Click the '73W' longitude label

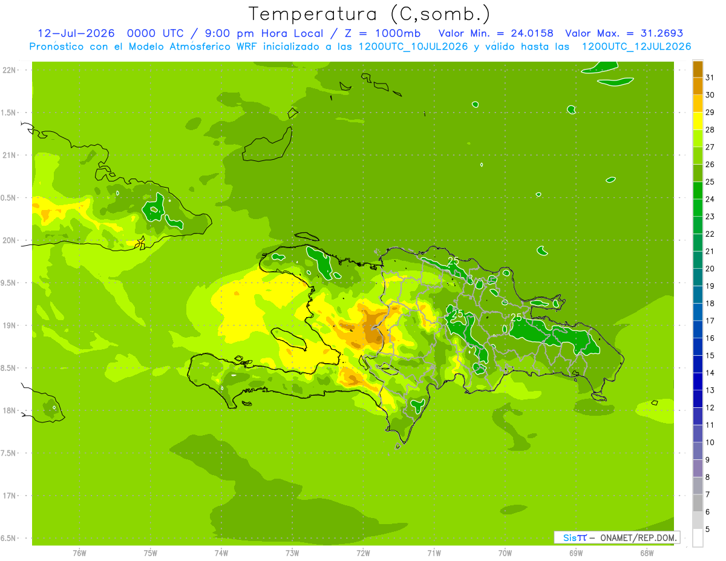coord(292,553)
